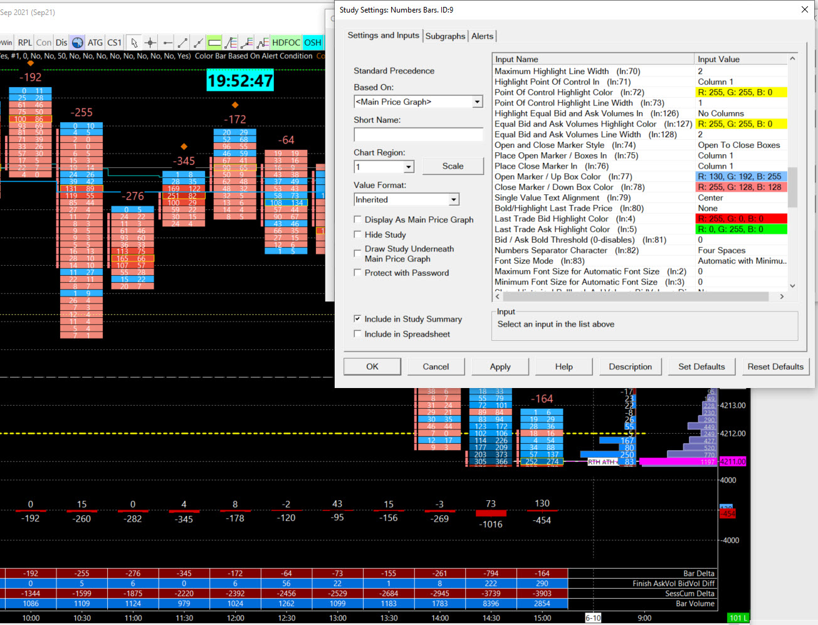Image resolution: width=818 pixels, height=625 pixels.
Task: Check Include in Spreadsheet option
Action: [x=358, y=334]
